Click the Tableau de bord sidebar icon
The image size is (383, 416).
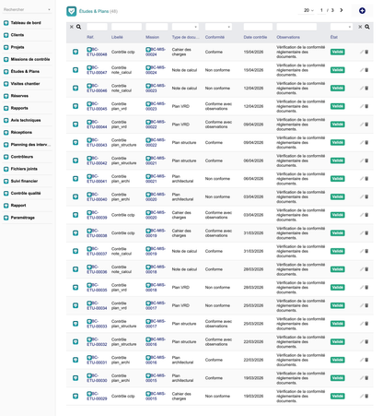pos(6,23)
